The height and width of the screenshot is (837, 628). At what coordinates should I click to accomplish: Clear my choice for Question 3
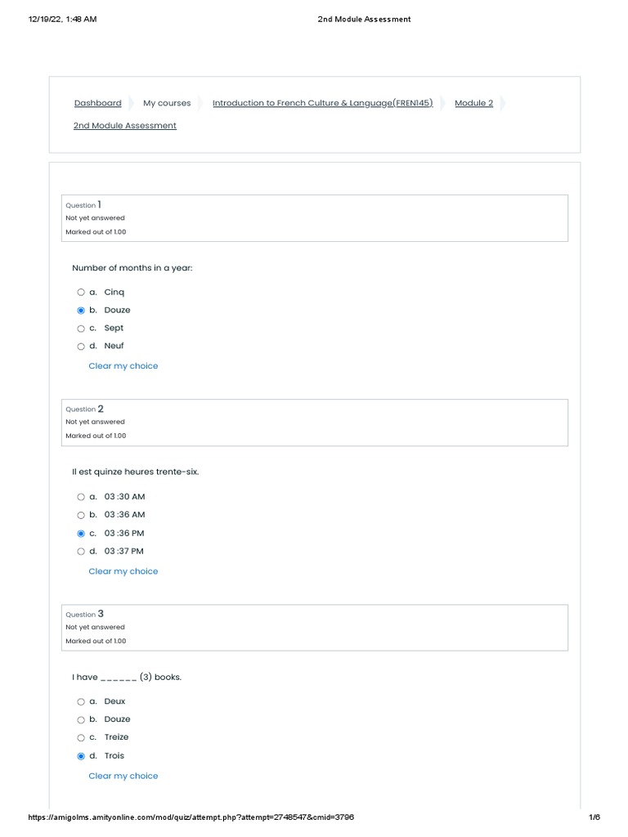click(x=123, y=776)
